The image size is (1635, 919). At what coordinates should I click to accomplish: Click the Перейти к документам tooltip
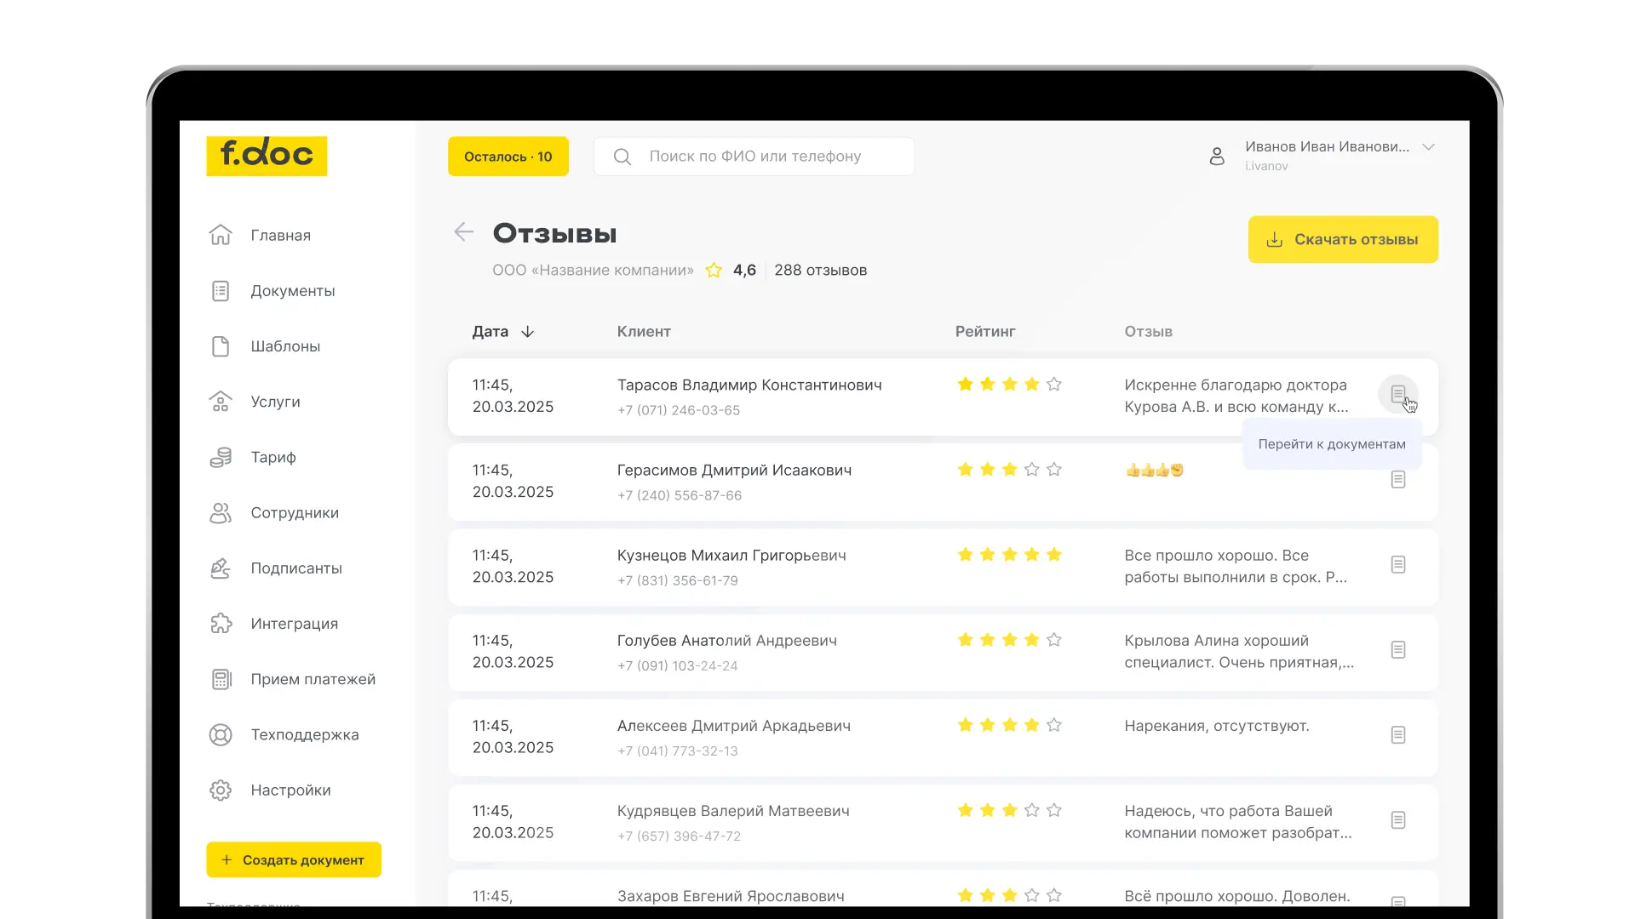pyautogui.click(x=1331, y=444)
